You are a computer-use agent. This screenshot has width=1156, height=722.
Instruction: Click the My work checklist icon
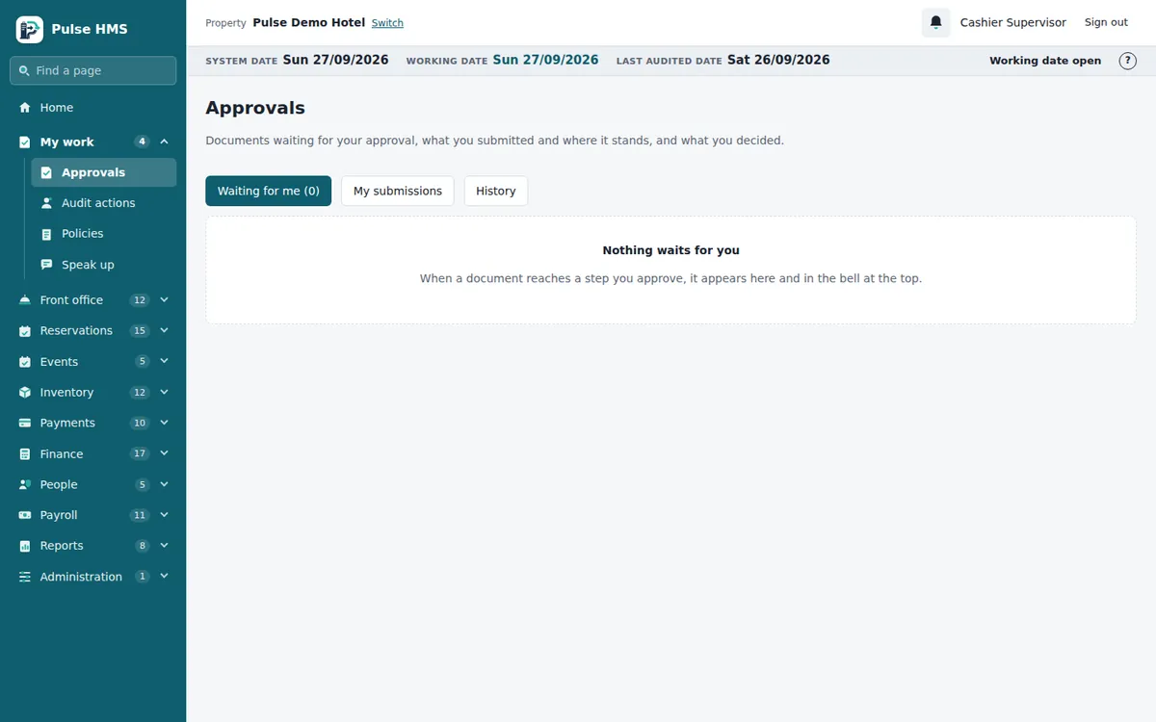point(25,142)
